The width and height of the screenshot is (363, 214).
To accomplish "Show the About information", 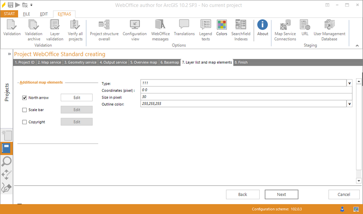I will pyautogui.click(x=263, y=28).
